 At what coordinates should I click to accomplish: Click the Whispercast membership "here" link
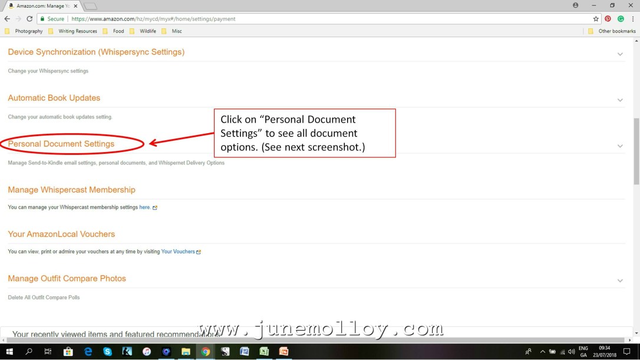[x=144, y=207]
